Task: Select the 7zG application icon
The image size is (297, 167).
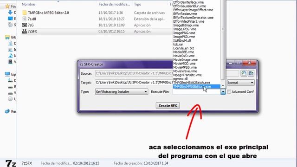Action: click(25, 25)
